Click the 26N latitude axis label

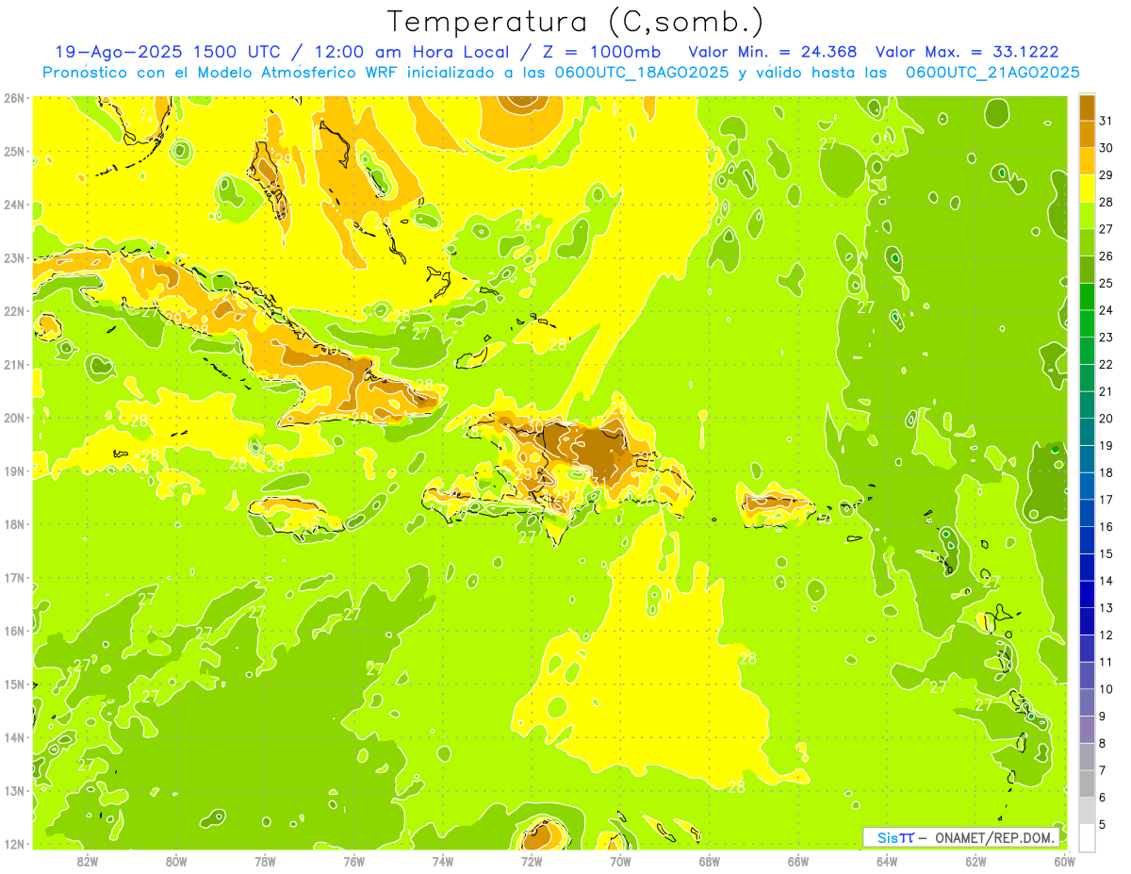coord(14,98)
